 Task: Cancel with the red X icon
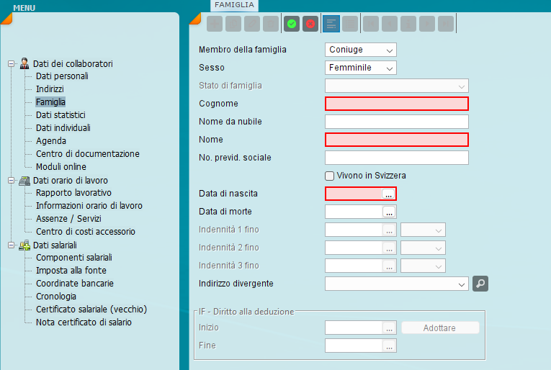click(310, 24)
